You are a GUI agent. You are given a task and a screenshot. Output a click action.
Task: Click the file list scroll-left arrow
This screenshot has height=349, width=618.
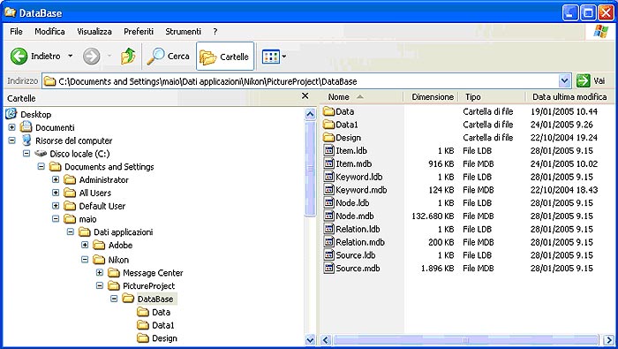tap(326, 339)
